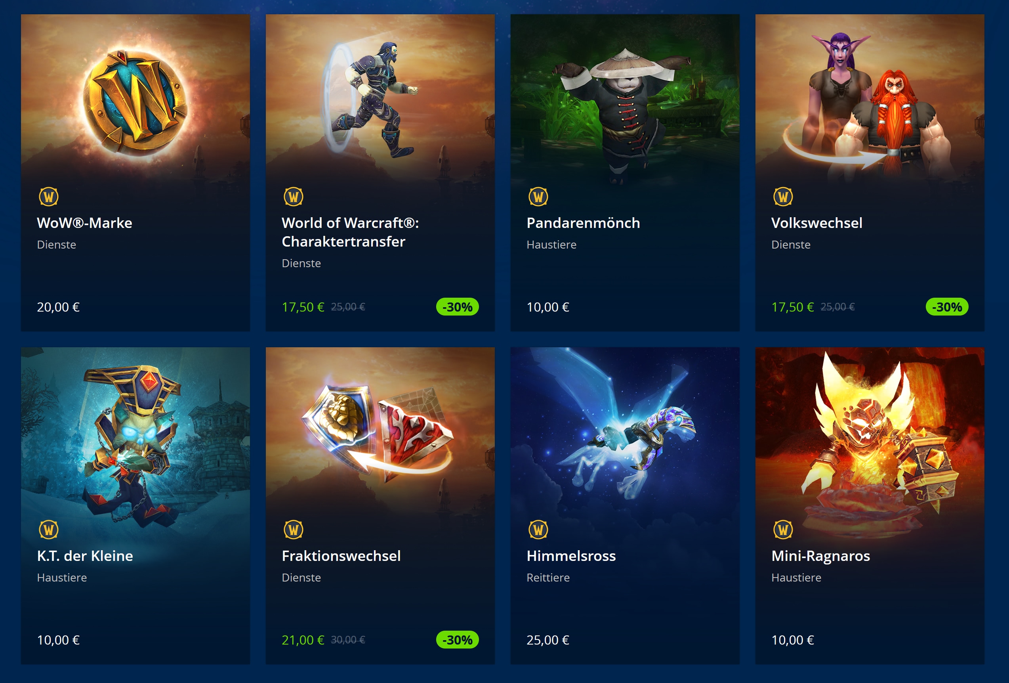Open the Volkswechsel product title link
Viewport: 1009px width, 683px height.
coord(816,223)
